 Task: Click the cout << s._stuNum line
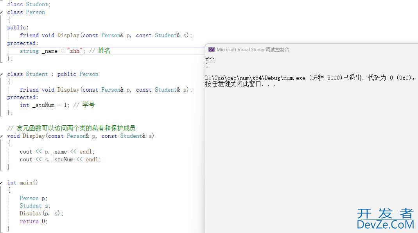click(61, 160)
